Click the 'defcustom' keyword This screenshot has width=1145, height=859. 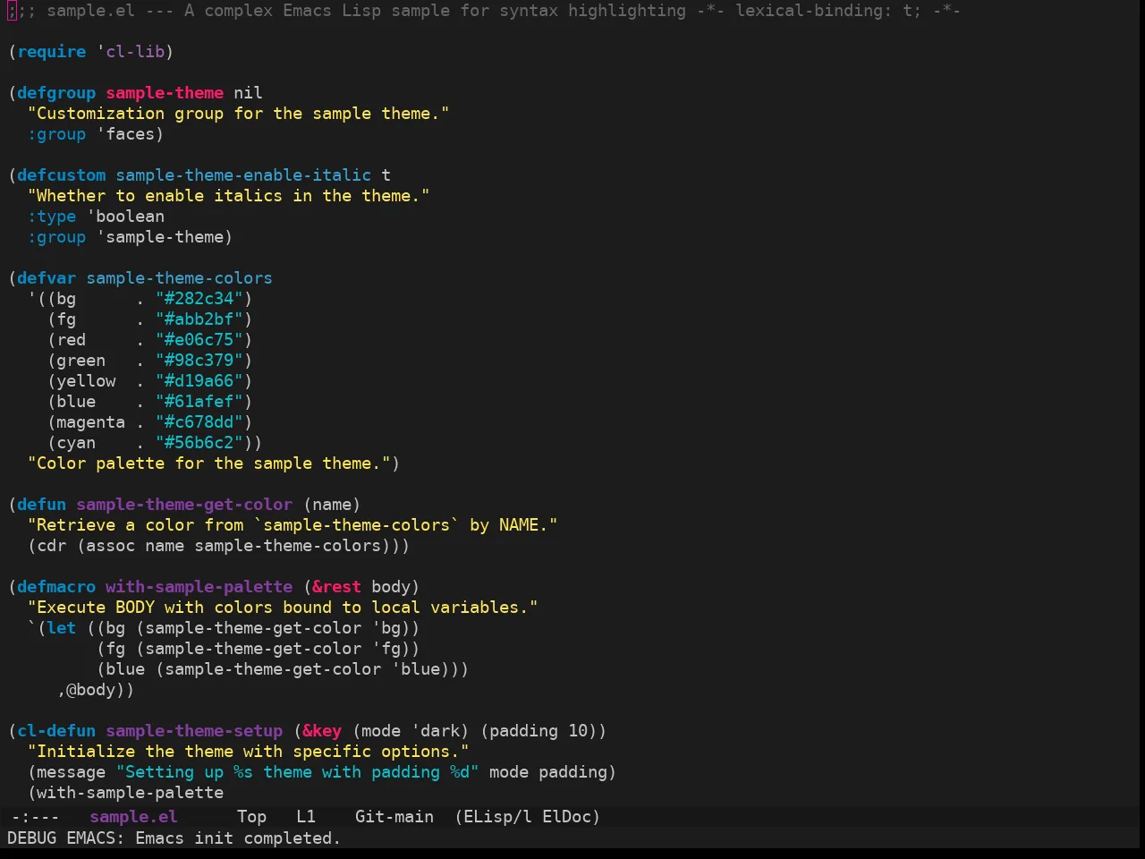click(62, 175)
